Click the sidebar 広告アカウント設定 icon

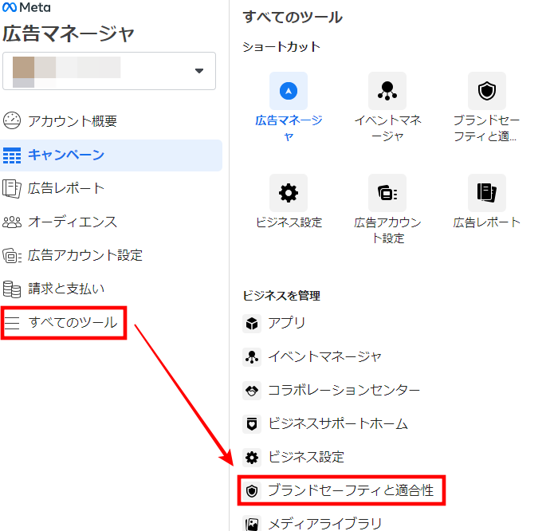(12, 256)
